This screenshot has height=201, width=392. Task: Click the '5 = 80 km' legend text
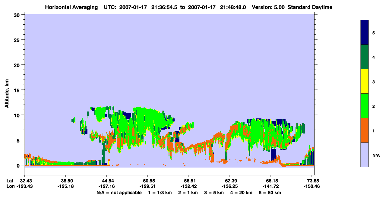(x=270, y=193)
